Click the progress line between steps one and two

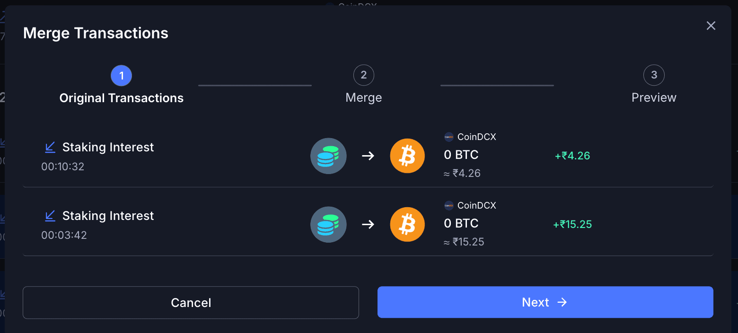coord(255,86)
